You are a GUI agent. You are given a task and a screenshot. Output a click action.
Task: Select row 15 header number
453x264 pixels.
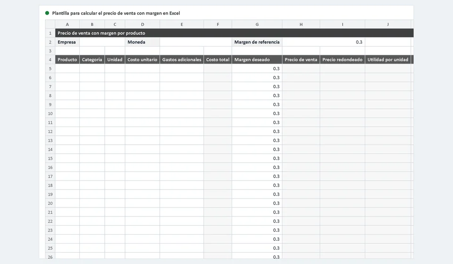50,158
